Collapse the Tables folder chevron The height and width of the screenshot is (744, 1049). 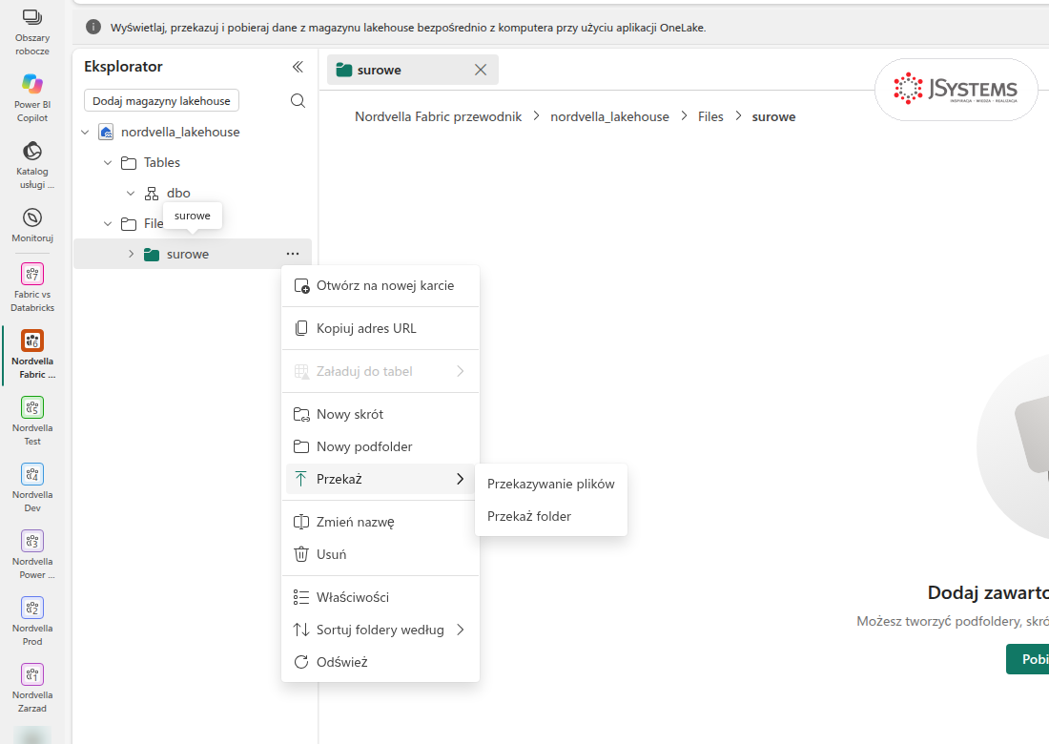pyautogui.click(x=108, y=162)
